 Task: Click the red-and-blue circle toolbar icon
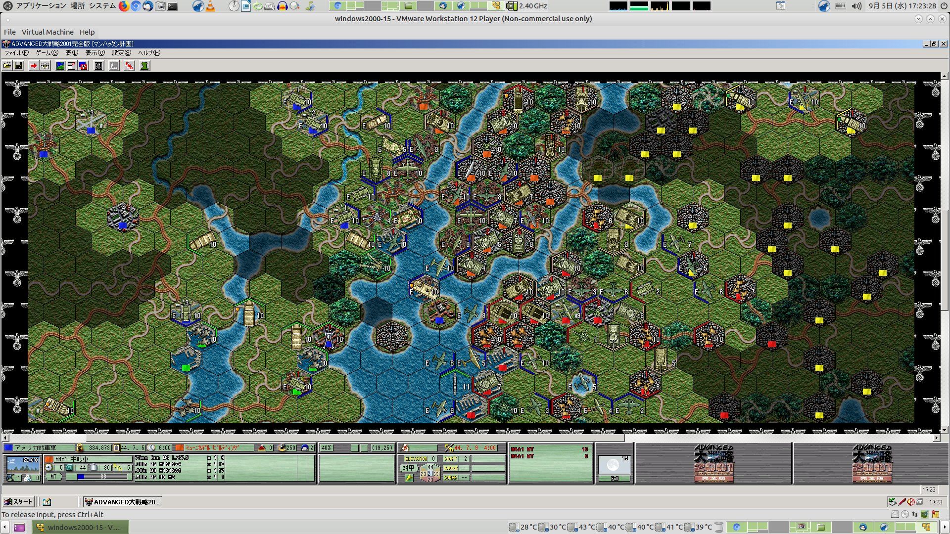coord(83,66)
